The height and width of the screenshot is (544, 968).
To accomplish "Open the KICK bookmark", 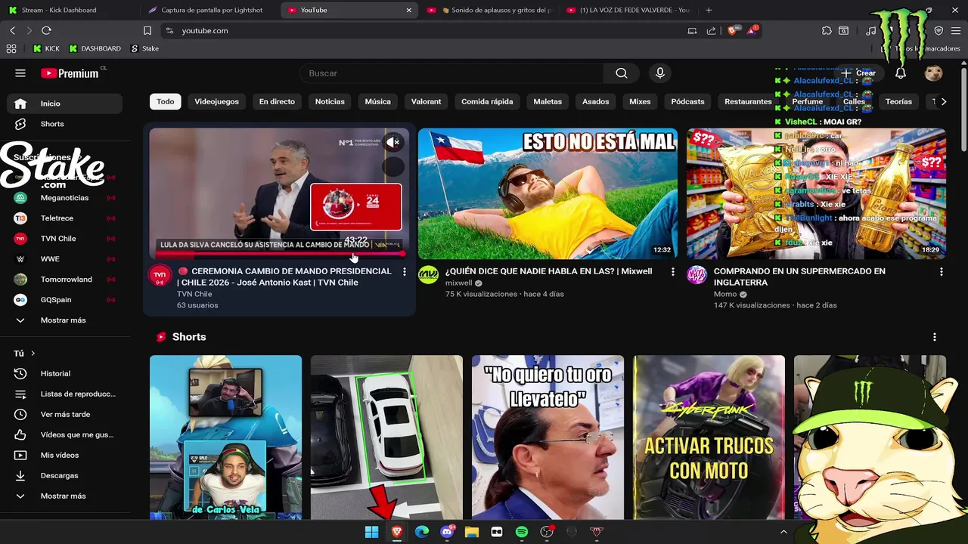I will click(x=46, y=48).
